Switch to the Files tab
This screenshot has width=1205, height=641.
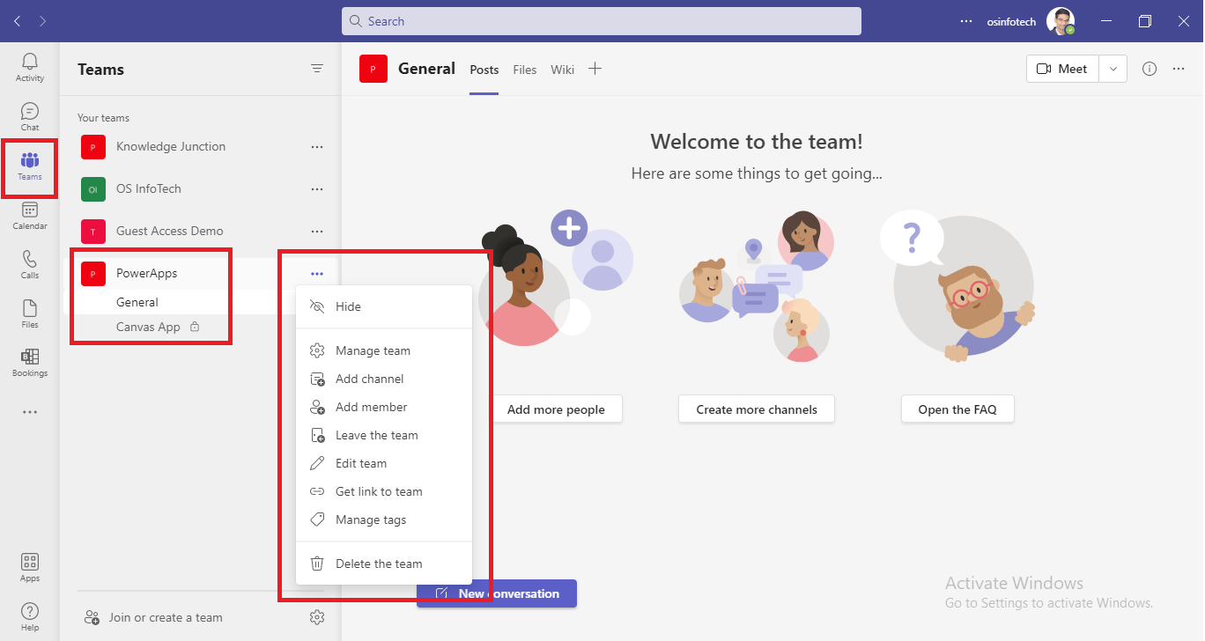(x=525, y=70)
